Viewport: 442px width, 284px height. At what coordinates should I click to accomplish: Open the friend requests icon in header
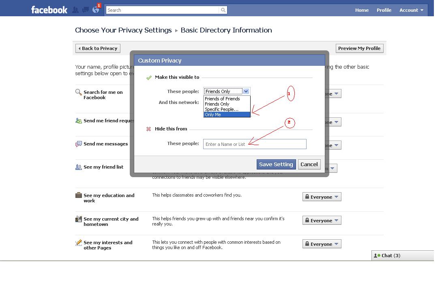[x=75, y=10]
